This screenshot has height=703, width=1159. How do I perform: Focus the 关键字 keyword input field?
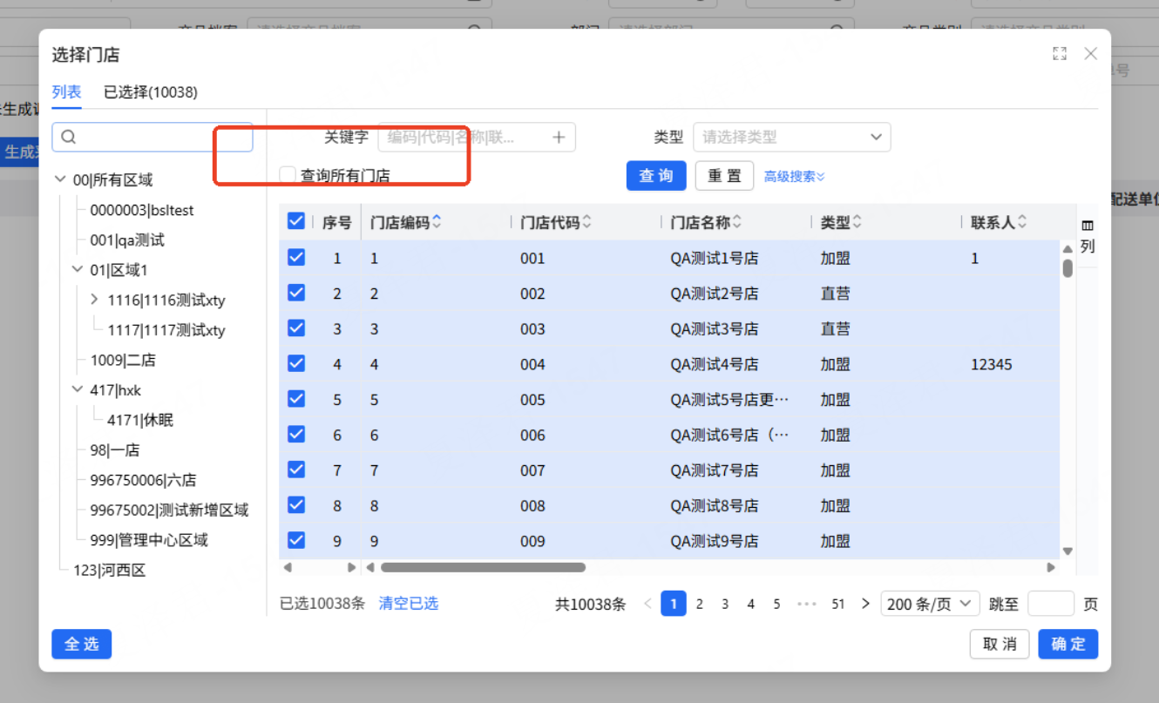477,137
